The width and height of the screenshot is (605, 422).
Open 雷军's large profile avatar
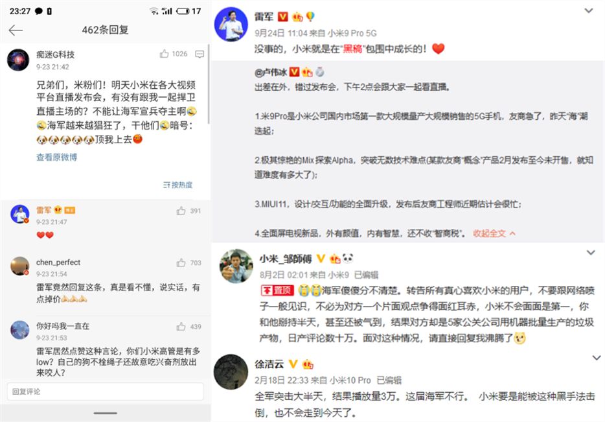231,24
